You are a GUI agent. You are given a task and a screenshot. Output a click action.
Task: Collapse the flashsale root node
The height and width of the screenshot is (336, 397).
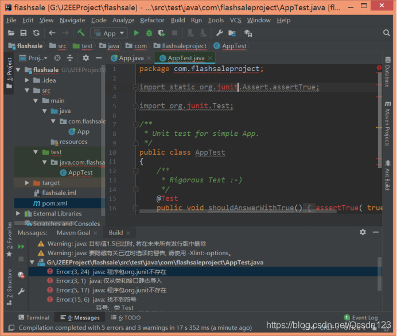(x=18, y=70)
